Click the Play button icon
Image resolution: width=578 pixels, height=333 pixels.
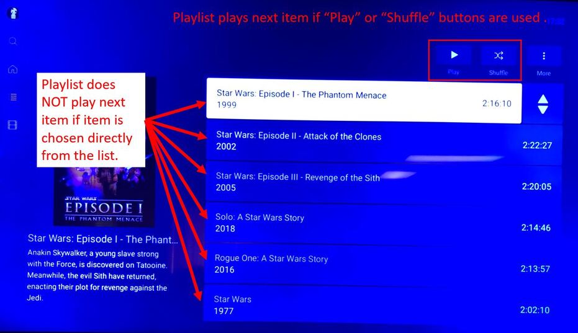pyautogui.click(x=454, y=55)
